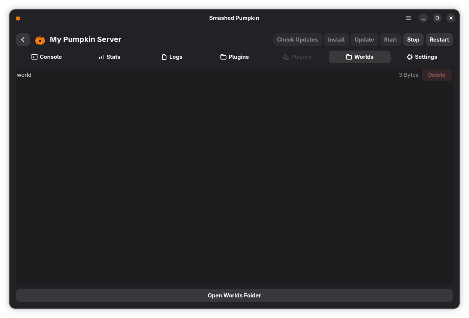The image size is (469, 318).
Task: Open the Stats tab
Action: coord(109,57)
